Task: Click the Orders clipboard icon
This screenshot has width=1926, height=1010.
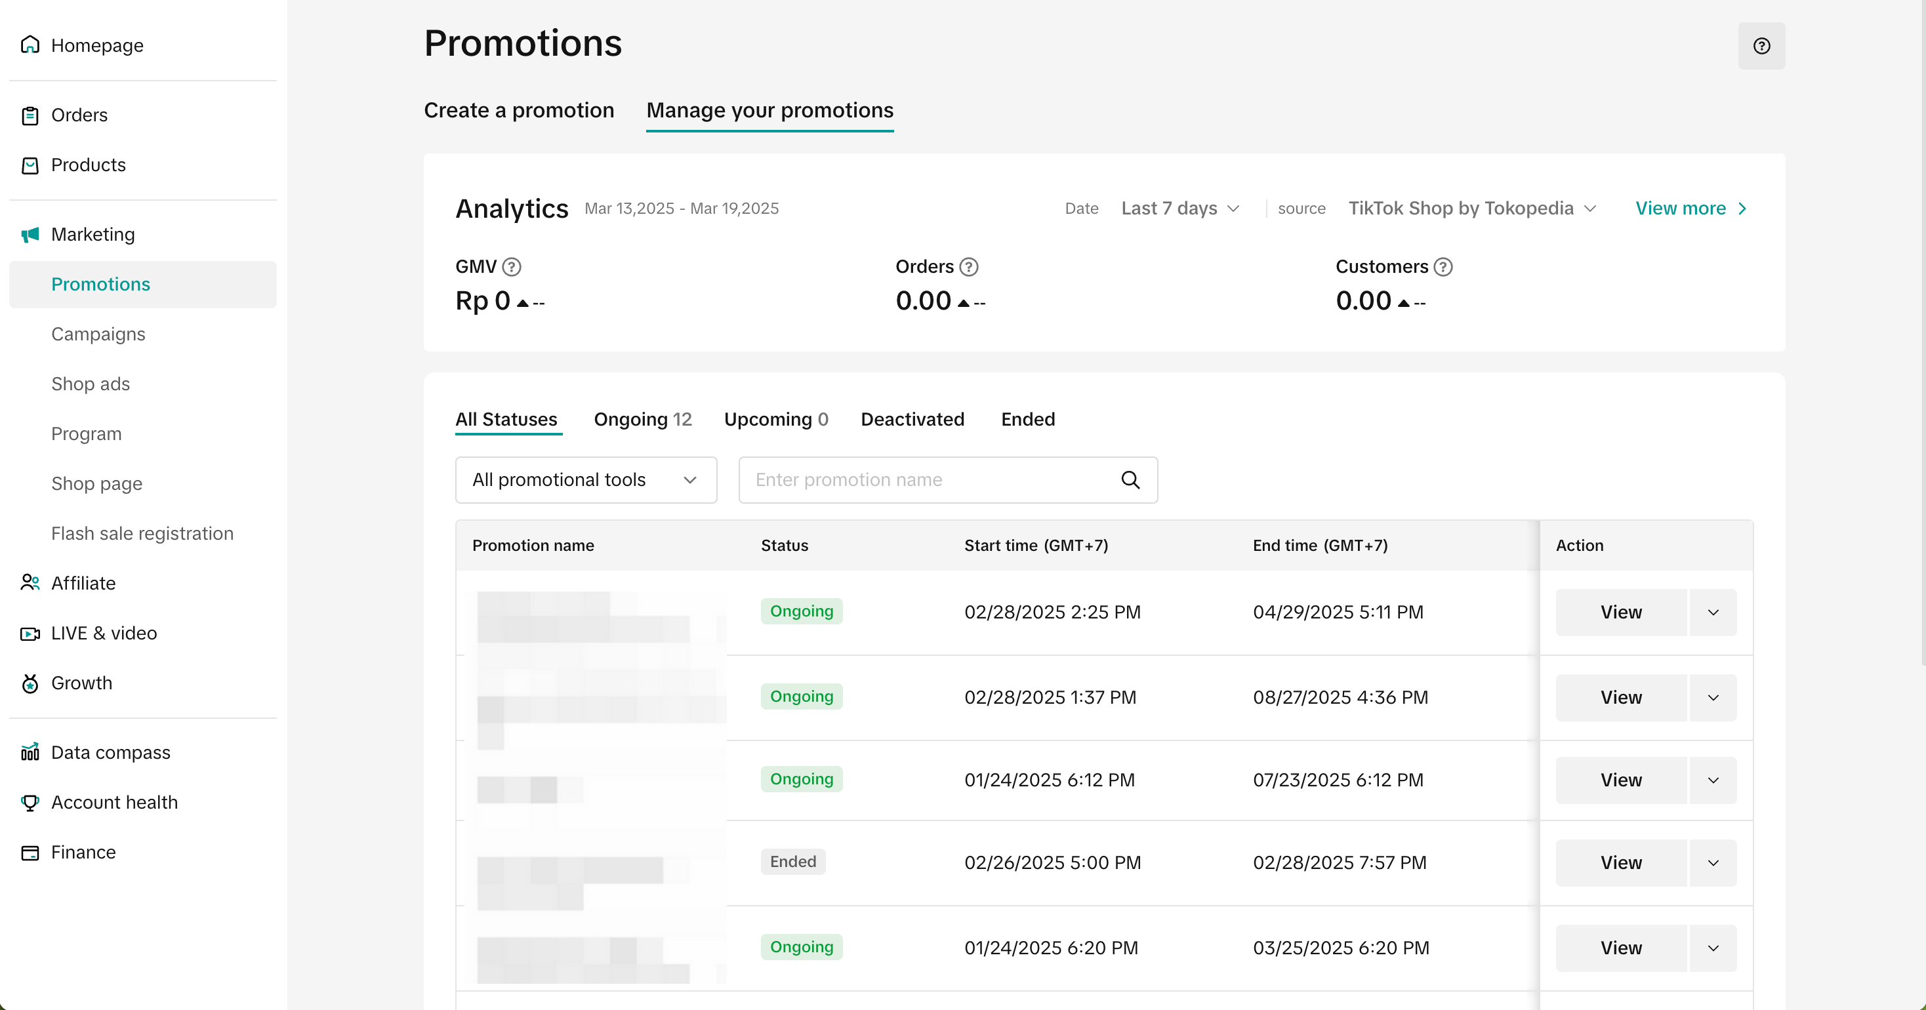Action: (x=30, y=115)
